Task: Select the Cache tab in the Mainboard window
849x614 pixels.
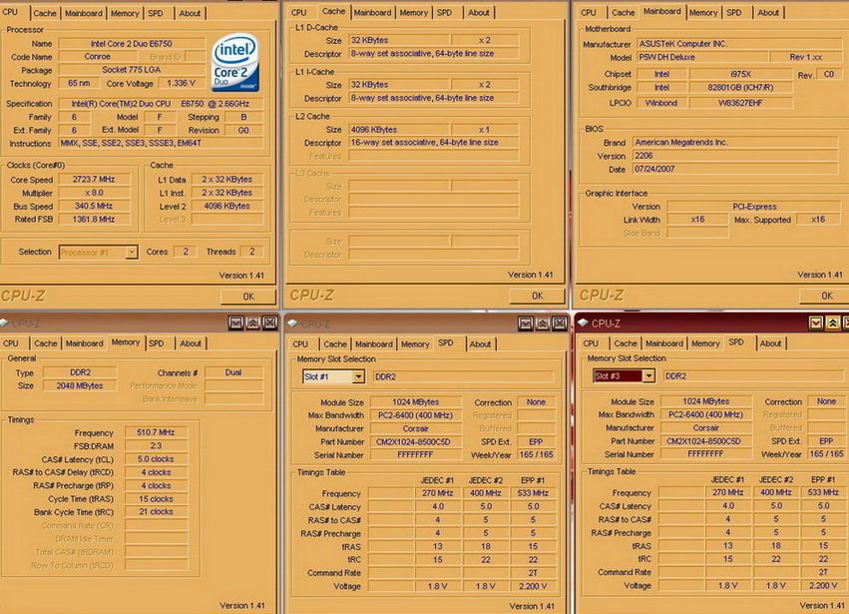Action: point(623,12)
